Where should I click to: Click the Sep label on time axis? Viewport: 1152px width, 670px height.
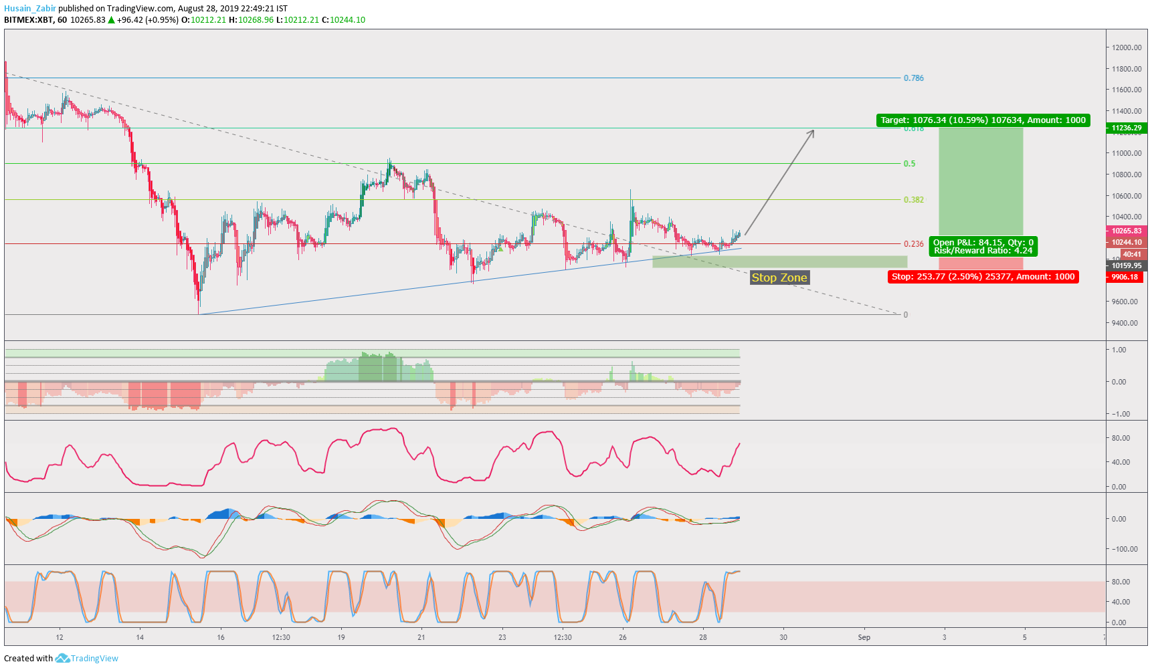864,637
